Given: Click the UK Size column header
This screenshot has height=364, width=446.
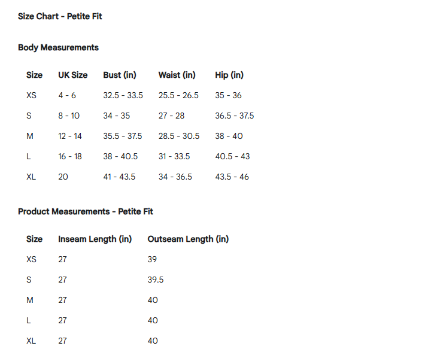Looking at the screenshot, I should 73,75.
